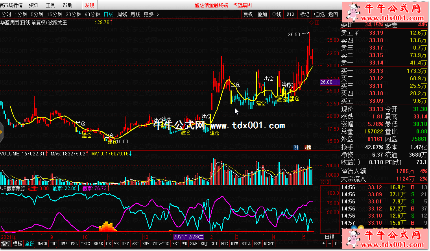Open F10 company info

click(x=290, y=14)
